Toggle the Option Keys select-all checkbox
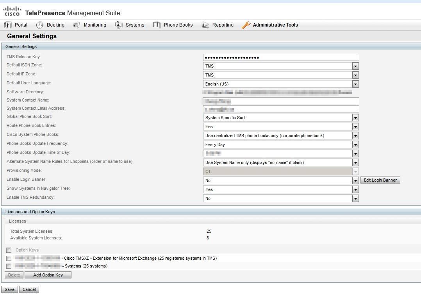421x305 pixels. (9, 250)
